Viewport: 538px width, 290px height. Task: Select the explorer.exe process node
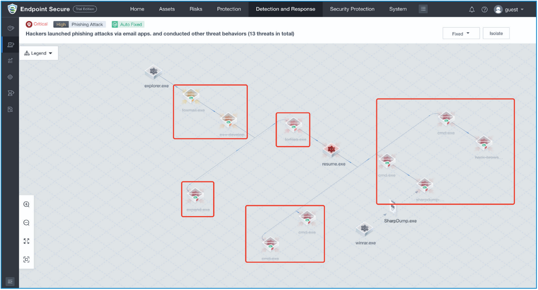[153, 72]
